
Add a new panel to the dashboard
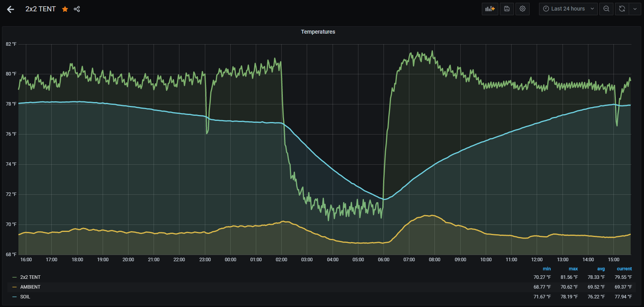(490, 9)
